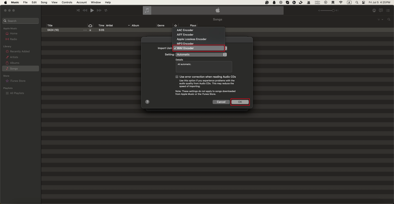The height and width of the screenshot is (204, 394).
Task: Open the Music app menu
Action: (15, 2)
